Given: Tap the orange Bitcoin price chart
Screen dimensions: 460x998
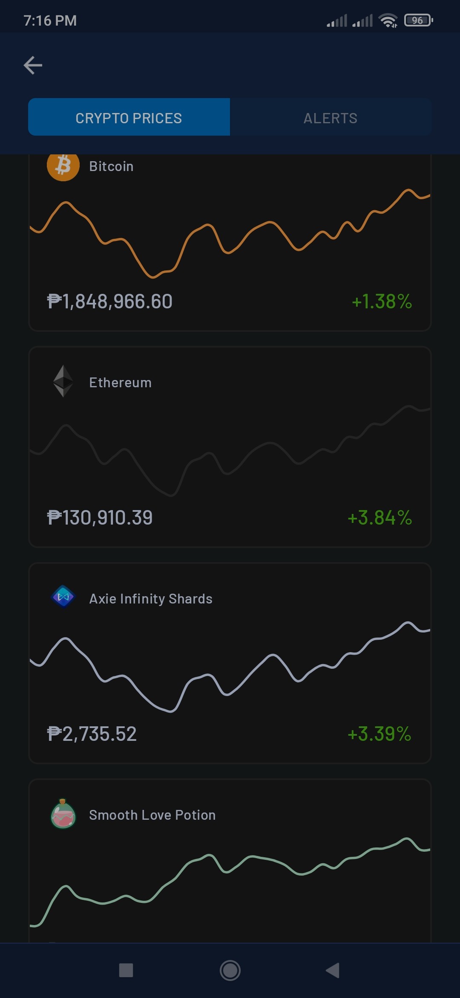Looking at the screenshot, I should pyautogui.click(x=230, y=233).
